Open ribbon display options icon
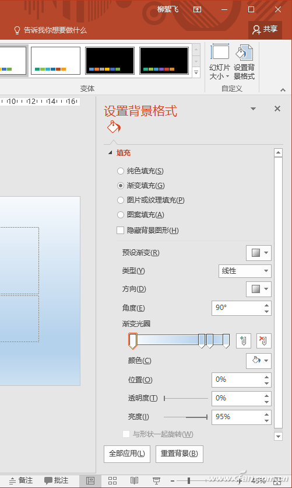This screenshot has height=488, width=292. (197, 9)
